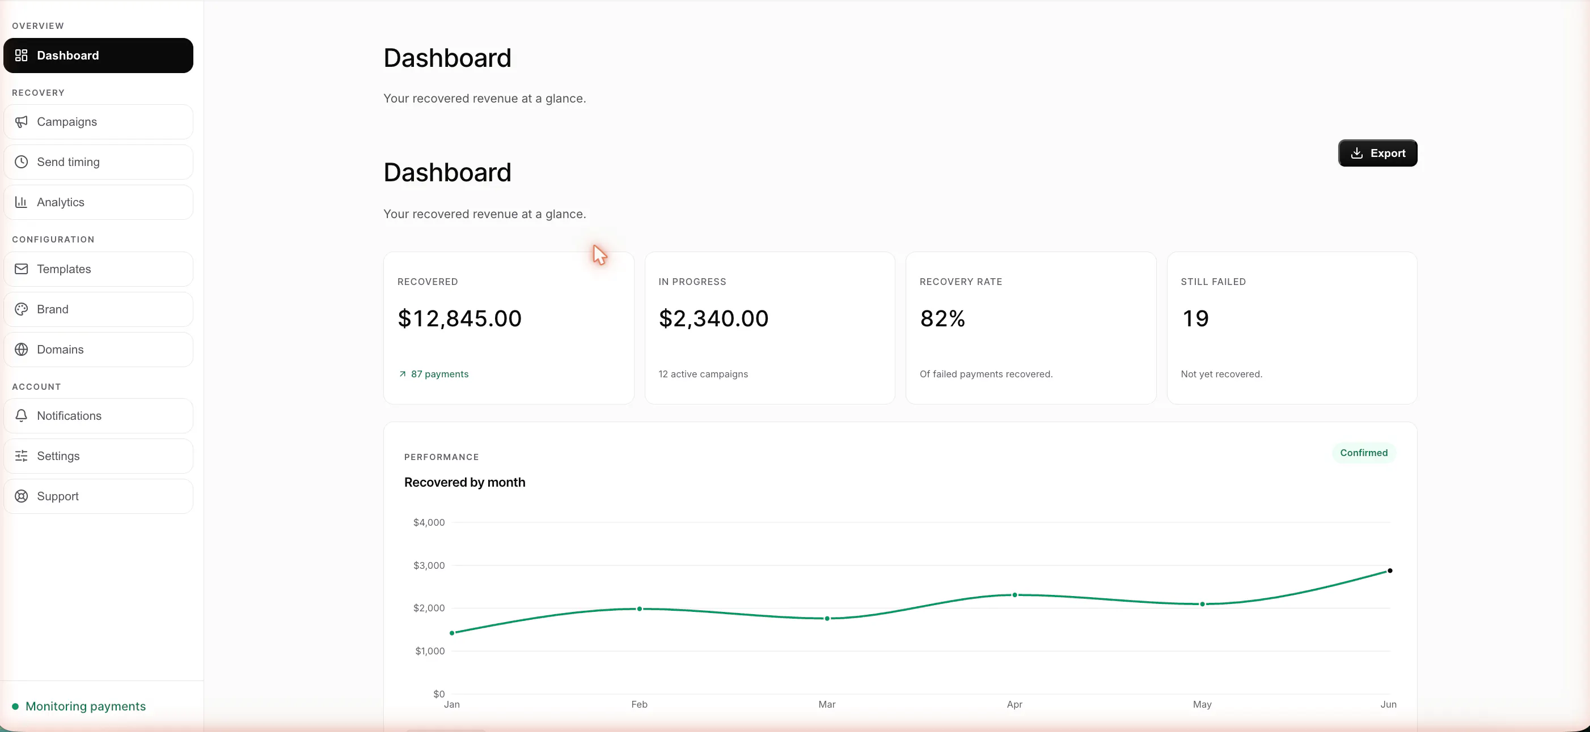1590x732 pixels.
Task: Open Notifications settings
Action: [x=98, y=416]
